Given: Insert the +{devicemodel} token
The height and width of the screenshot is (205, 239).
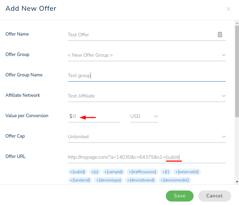Looking at the screenshot, I should (174, 180).
